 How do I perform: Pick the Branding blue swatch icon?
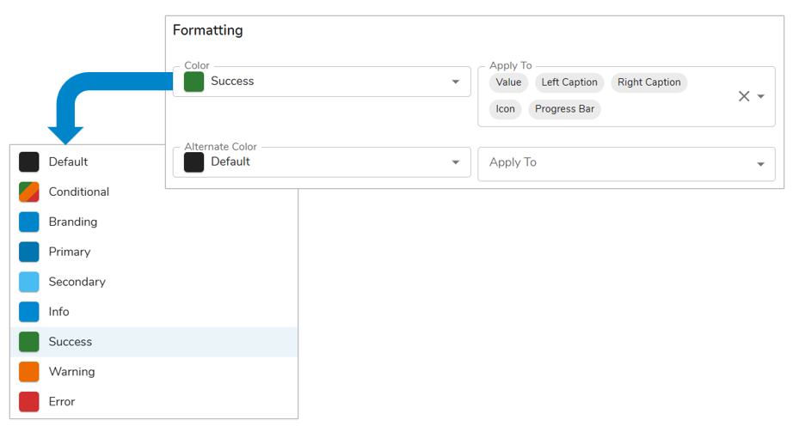coord(29,222)
